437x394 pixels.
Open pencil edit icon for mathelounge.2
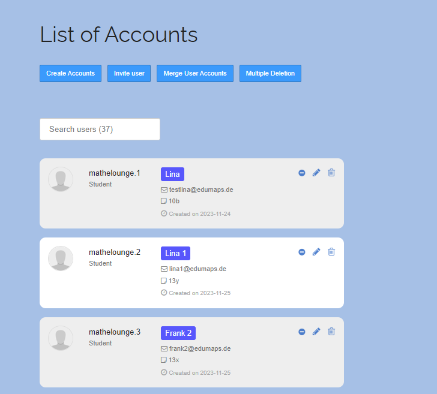(x=316, y=252)
